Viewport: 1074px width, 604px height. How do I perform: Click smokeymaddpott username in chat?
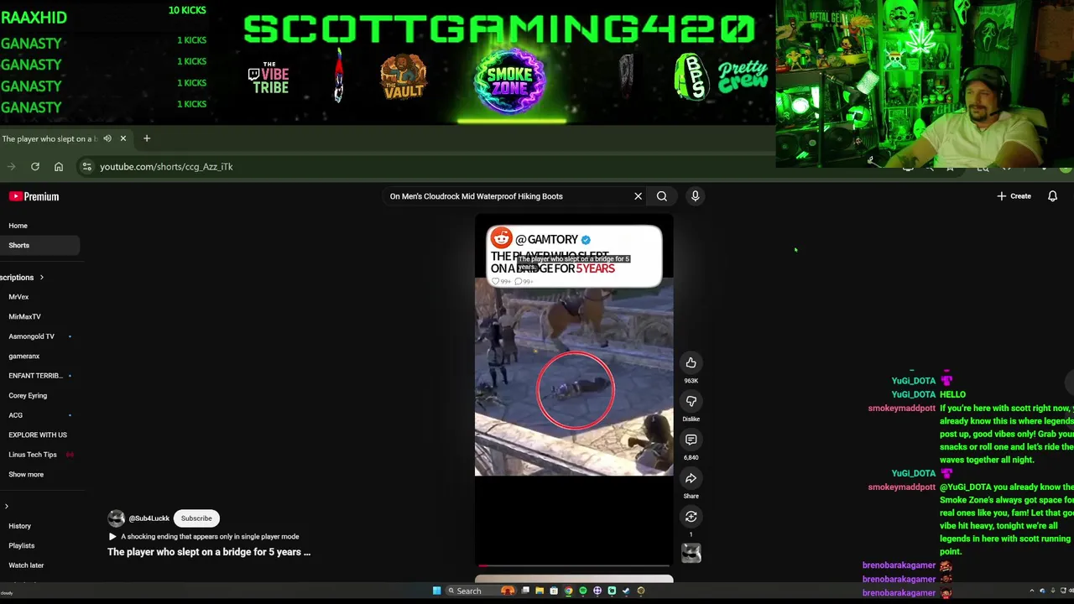click(x=901, y=409)
